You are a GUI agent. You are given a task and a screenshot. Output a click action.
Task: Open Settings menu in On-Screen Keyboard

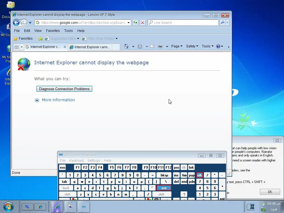click(94, 161)
